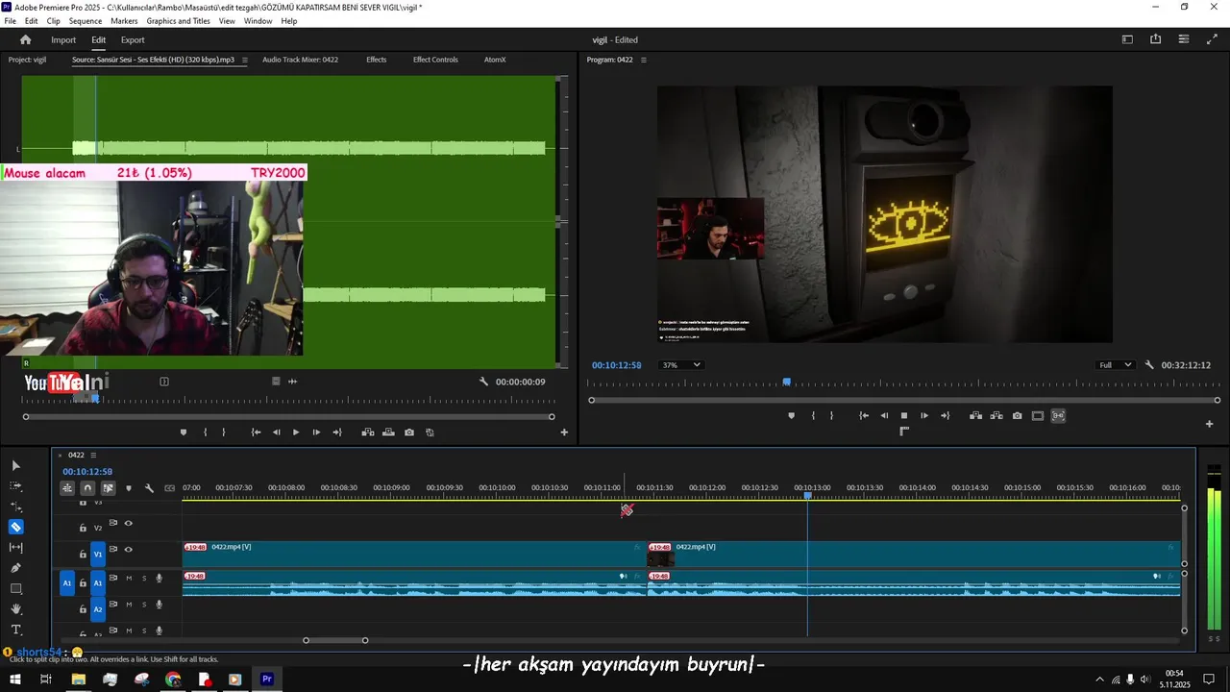This screenshot has width=1230, height=692.
Task: Open timeline display settings wrench
Action: click(149, 488)
